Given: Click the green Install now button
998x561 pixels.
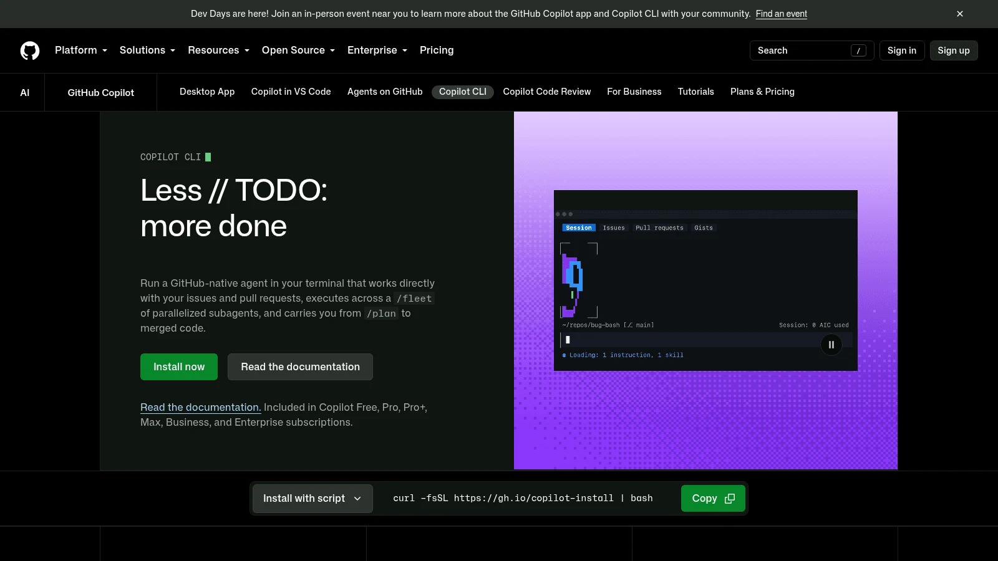Looking at the screenshot, I should point(179,367).
